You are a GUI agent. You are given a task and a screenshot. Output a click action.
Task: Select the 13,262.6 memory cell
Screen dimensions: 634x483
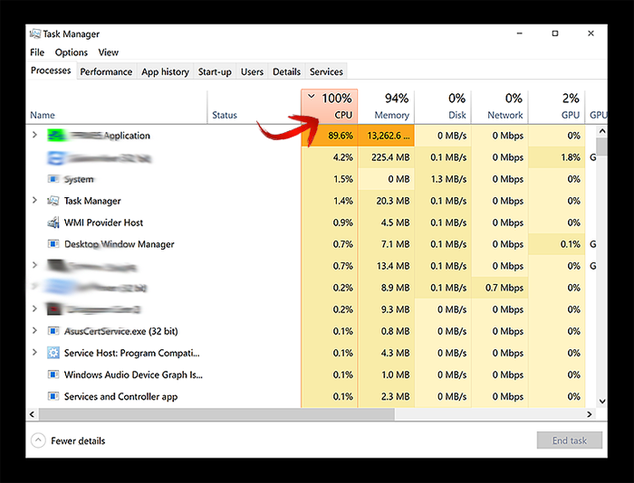386,136
